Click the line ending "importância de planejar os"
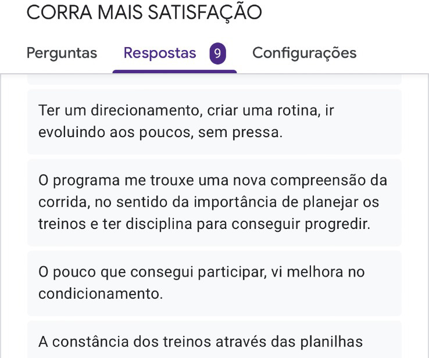Viewport: 429px width, 358px height. pyautogui.click(x=213, y=202)
